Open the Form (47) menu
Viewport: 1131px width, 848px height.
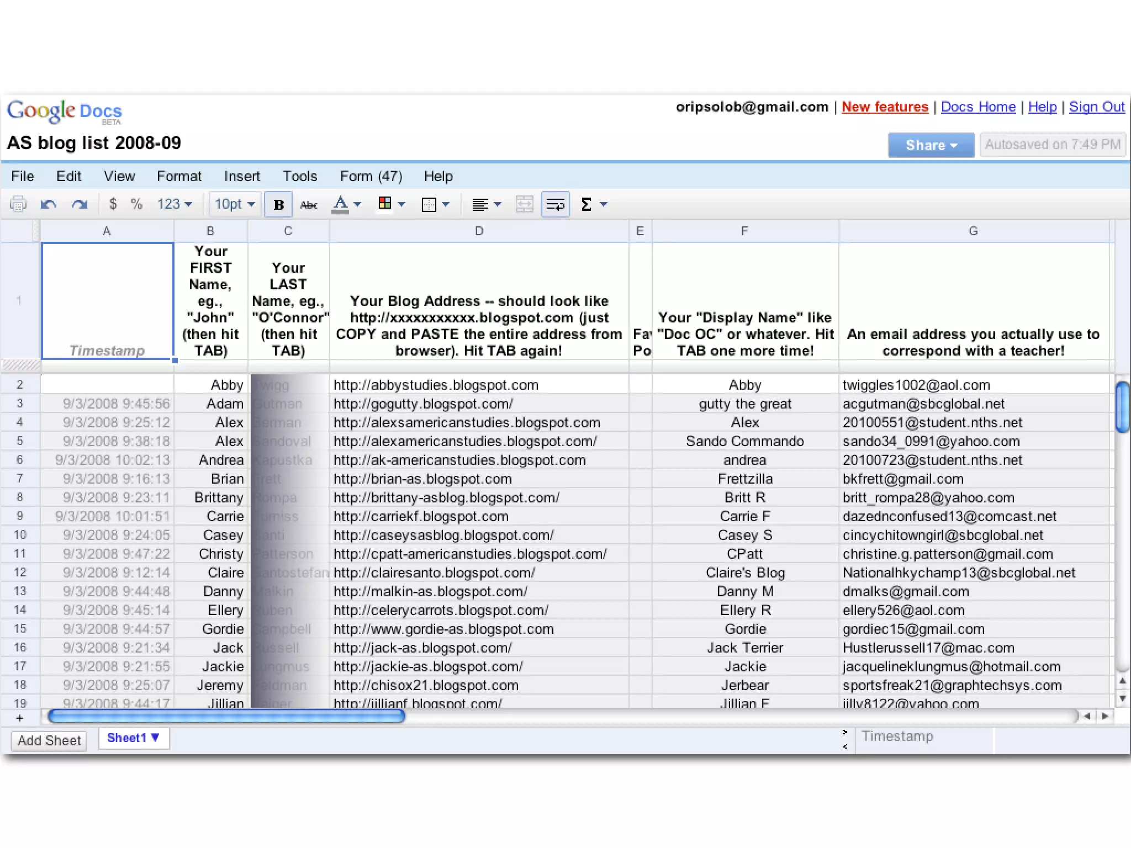371,176
